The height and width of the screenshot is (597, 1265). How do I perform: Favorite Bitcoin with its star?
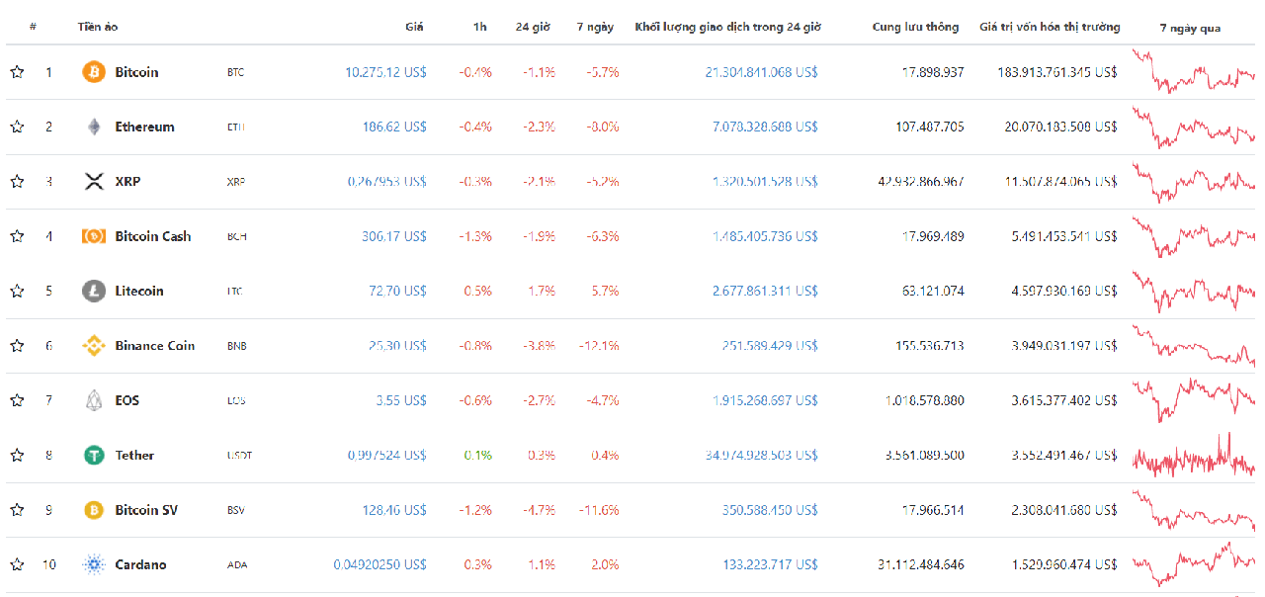point(17,72)
